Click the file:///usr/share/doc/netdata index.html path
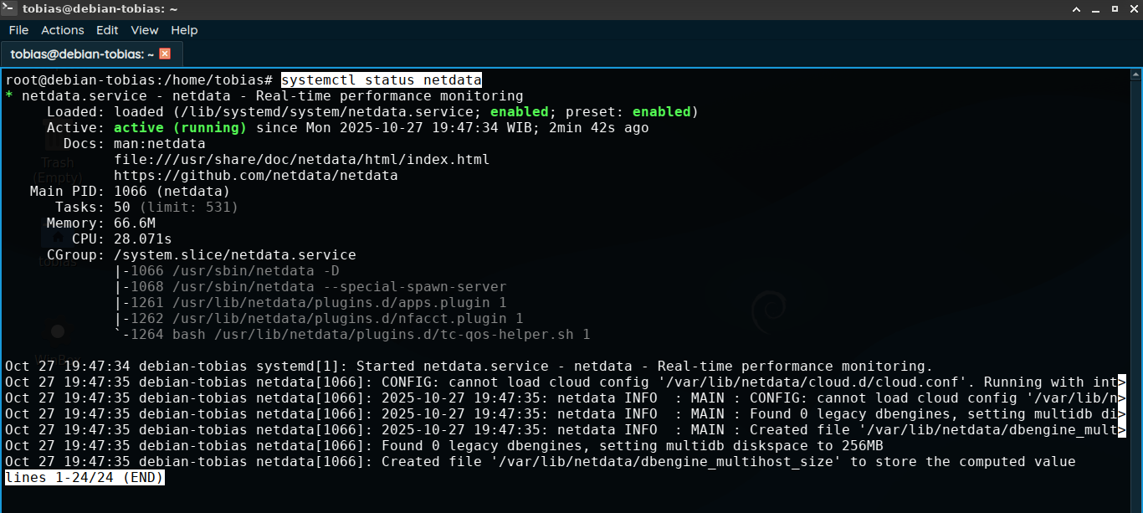1143x513 pixels. click(x=301, y=160)
